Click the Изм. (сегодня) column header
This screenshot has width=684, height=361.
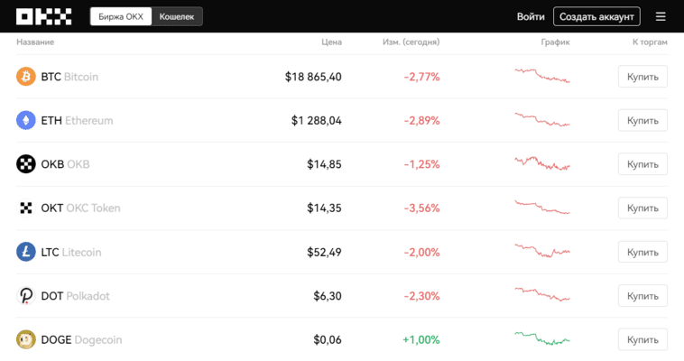pyautogui.click(x=411, y=42)
